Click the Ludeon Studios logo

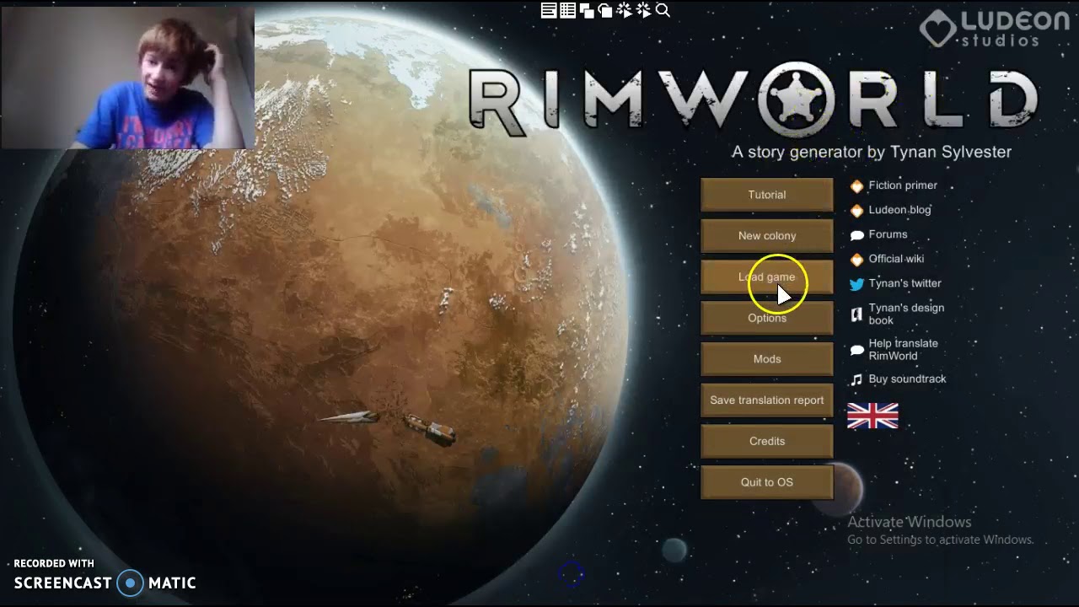[994, 29]
